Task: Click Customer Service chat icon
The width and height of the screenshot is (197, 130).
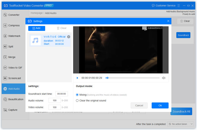Action: pos(153,6)
